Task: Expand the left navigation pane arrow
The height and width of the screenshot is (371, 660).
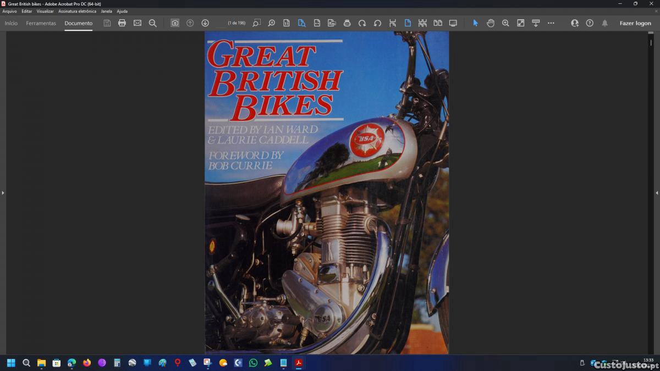Action: pos(3,193)
